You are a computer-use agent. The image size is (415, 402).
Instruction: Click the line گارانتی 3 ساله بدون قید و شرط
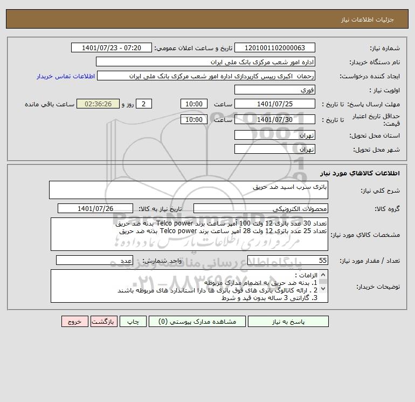click(269, 298)
